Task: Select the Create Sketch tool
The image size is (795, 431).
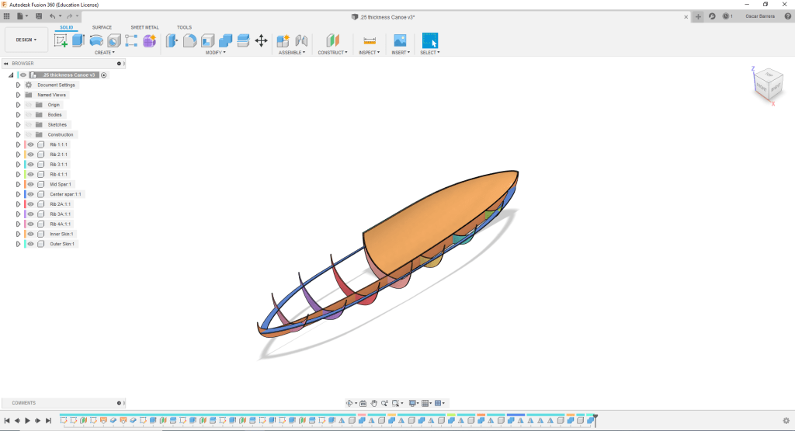Action: pyautogui.click(x=61, y=40)
